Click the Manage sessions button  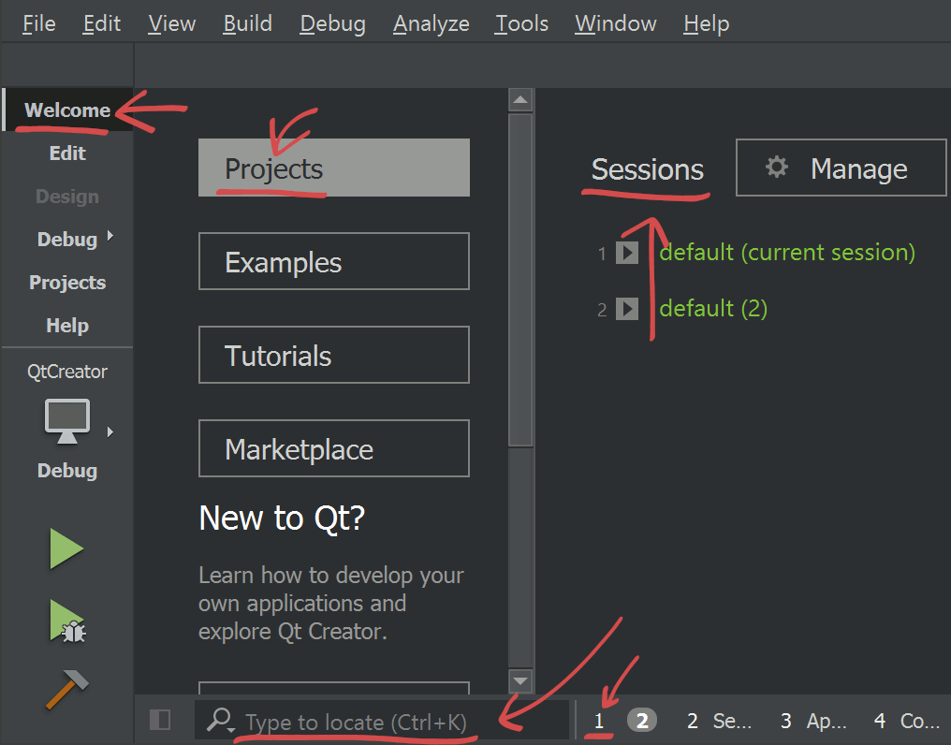[841, 168]
